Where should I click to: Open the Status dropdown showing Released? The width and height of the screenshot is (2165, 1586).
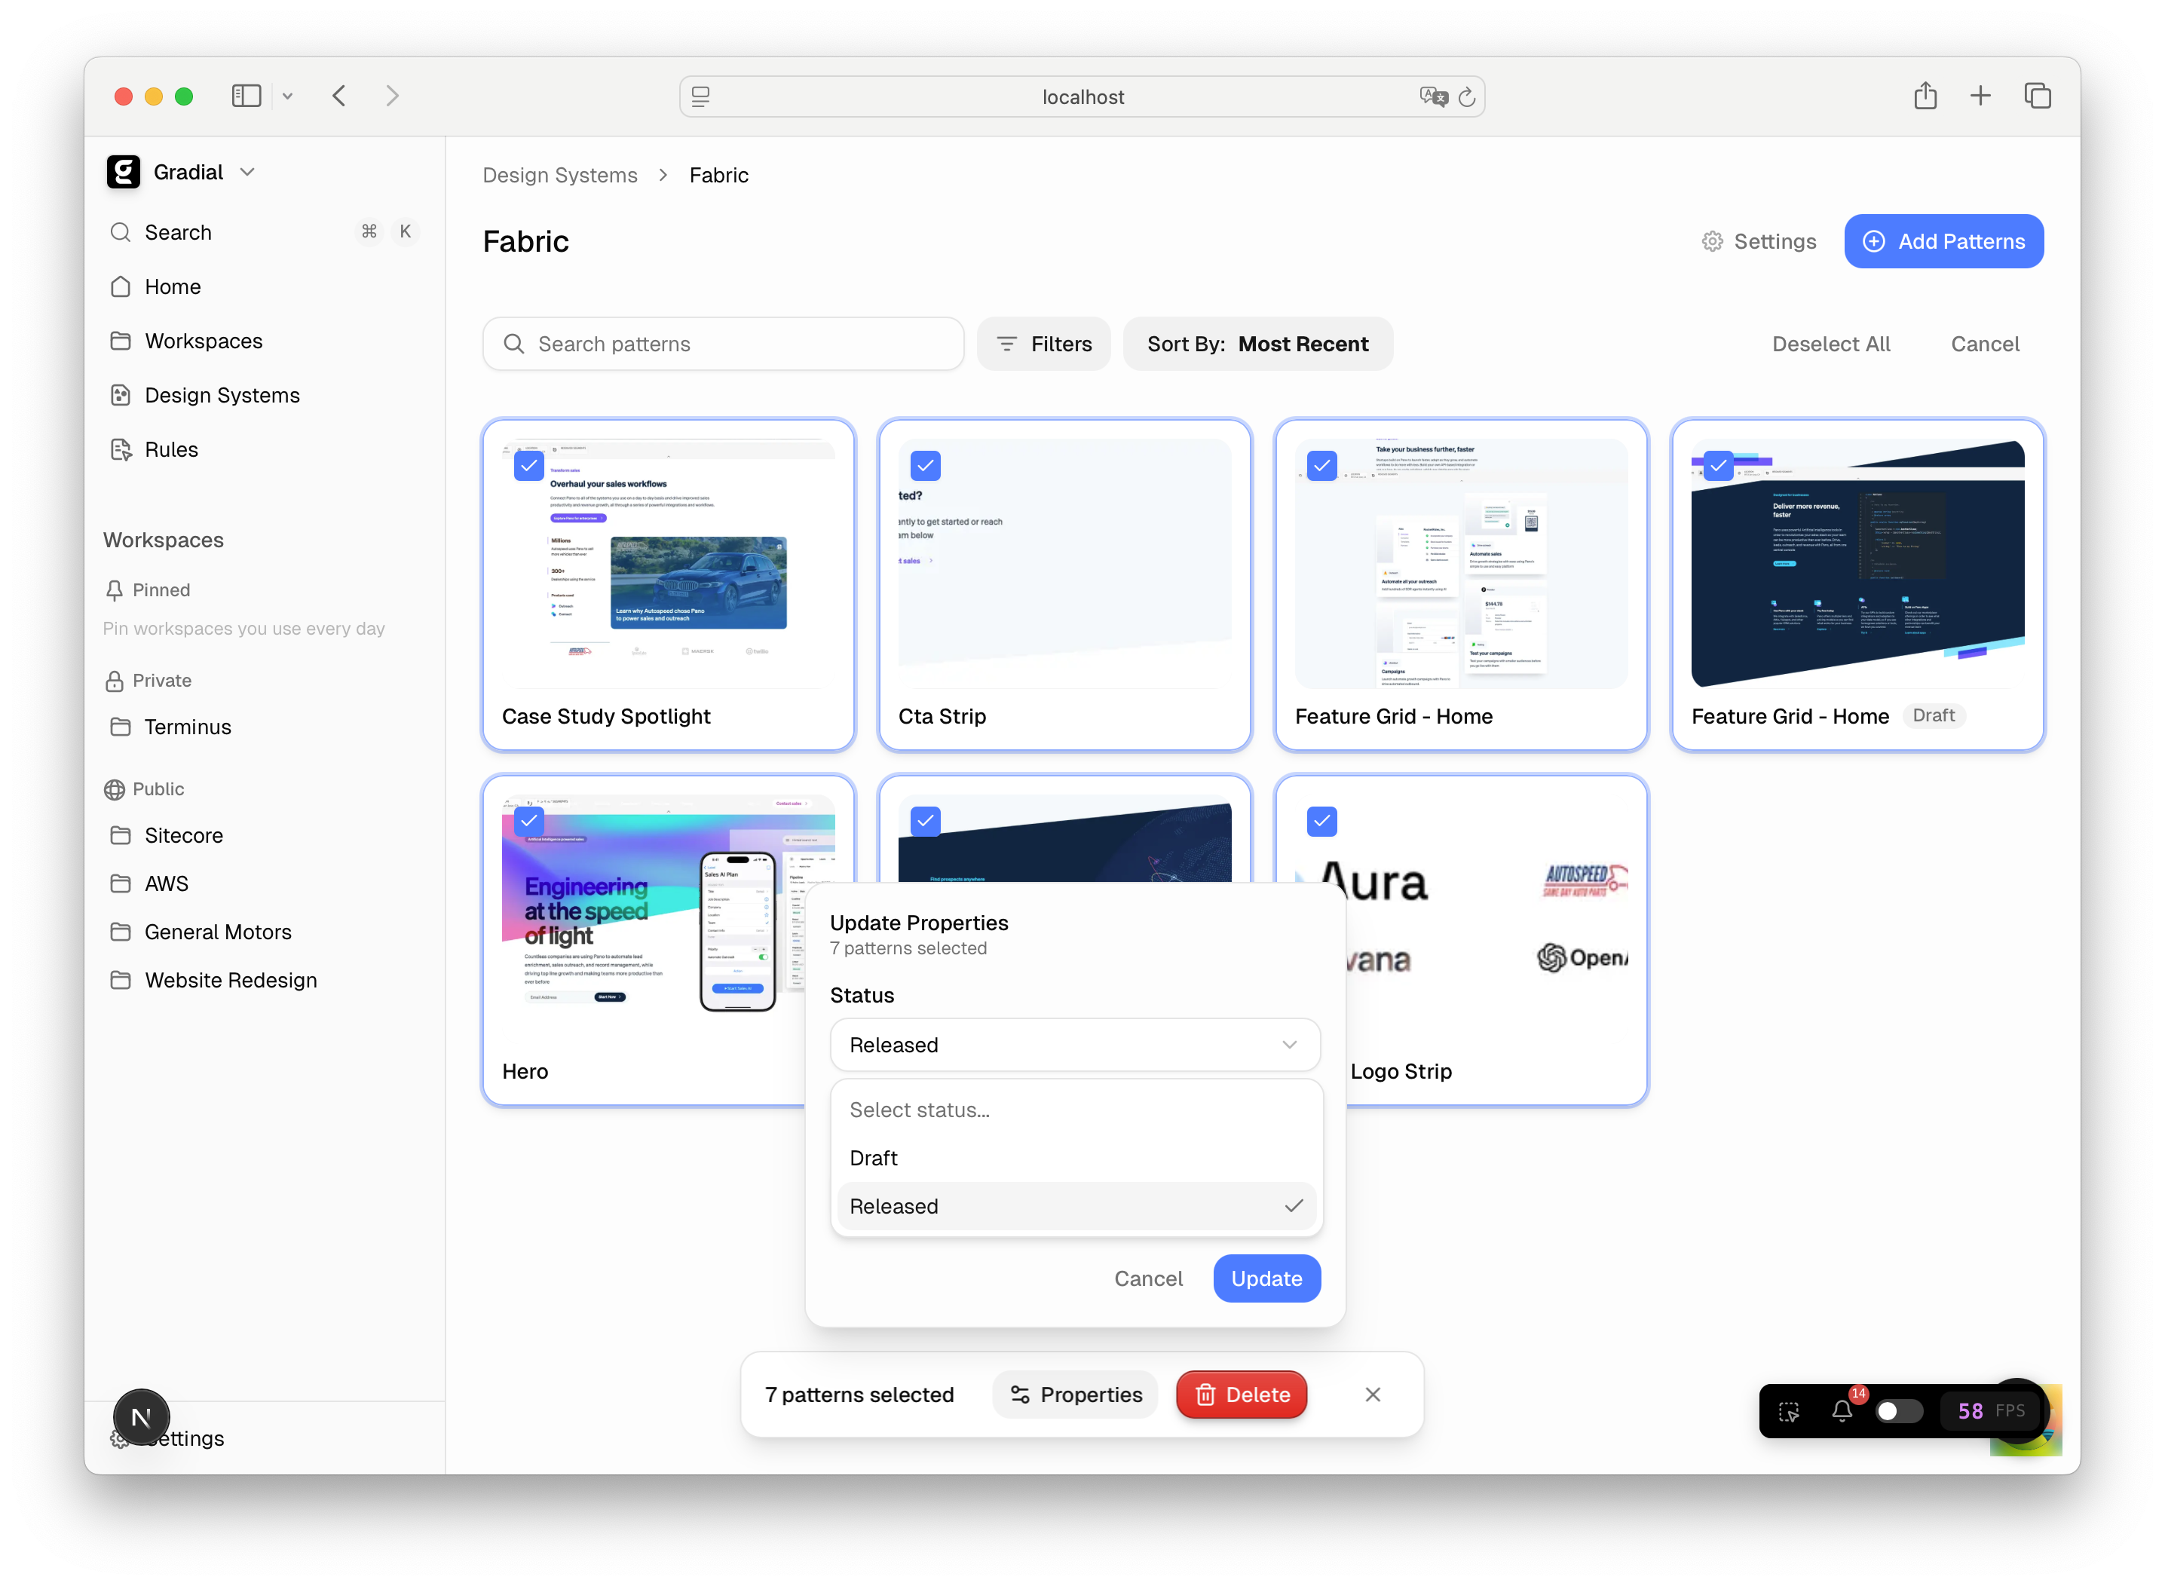1075,1045
